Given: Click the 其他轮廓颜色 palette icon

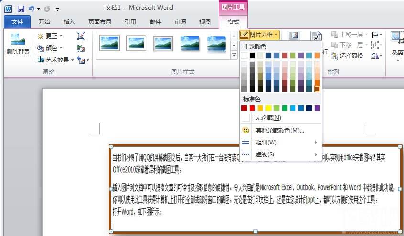Looking at the screenshot, I should pyautogui.click(x=246, y=130).
